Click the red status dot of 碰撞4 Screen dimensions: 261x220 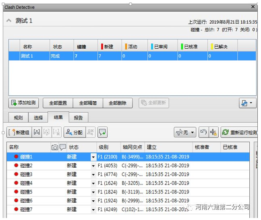tap(16, 183)
